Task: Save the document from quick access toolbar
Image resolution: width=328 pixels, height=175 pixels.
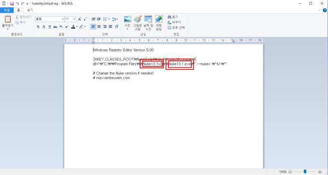Action: [x=12, y=4]
